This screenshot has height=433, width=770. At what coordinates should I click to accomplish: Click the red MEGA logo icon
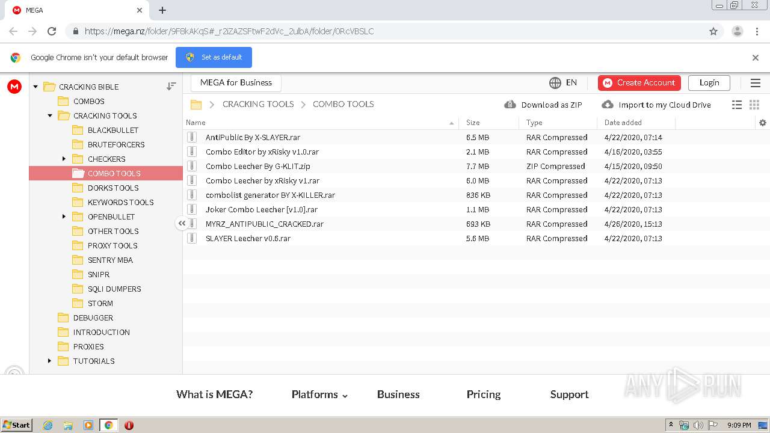[14, 87]
